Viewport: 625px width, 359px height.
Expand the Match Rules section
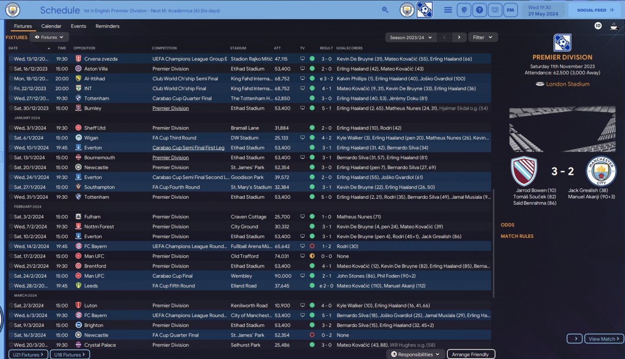point(517,236)
